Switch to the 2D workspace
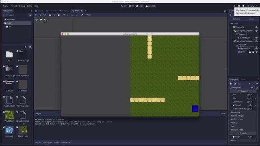 123,6
